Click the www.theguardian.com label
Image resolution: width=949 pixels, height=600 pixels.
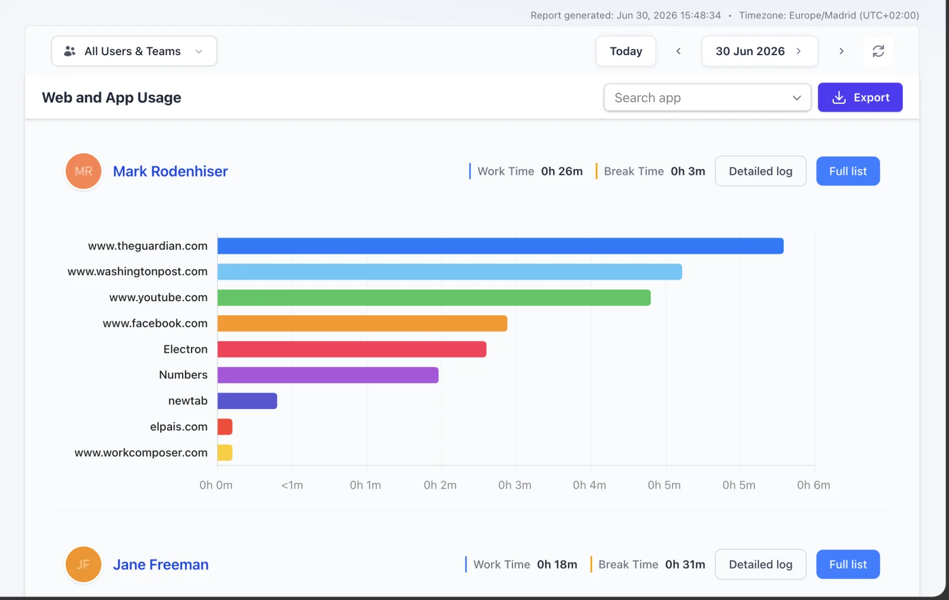148,246
